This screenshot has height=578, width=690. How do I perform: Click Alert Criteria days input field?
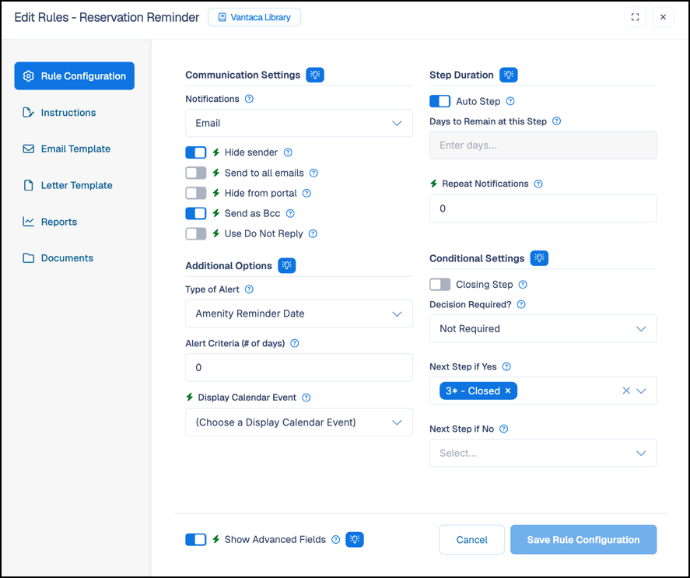coord(299,368)
